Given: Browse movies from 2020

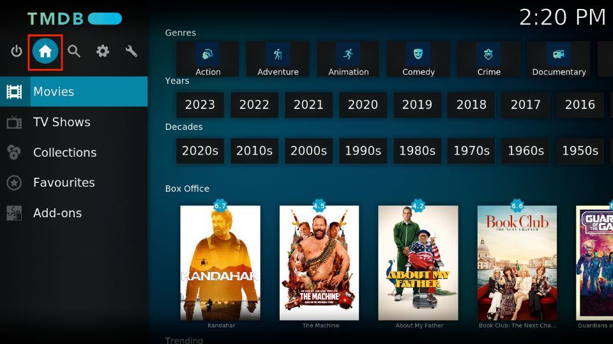Looking at the screenshot, I should click(x=363, y=105).
